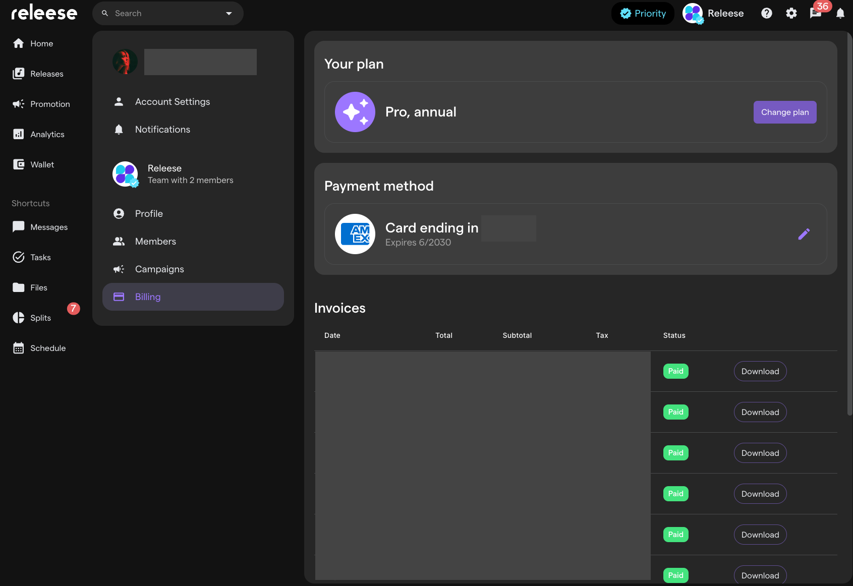
Task: Open the Messages shortcut icon
Action: pyautogui.click(x=19, y=227)
